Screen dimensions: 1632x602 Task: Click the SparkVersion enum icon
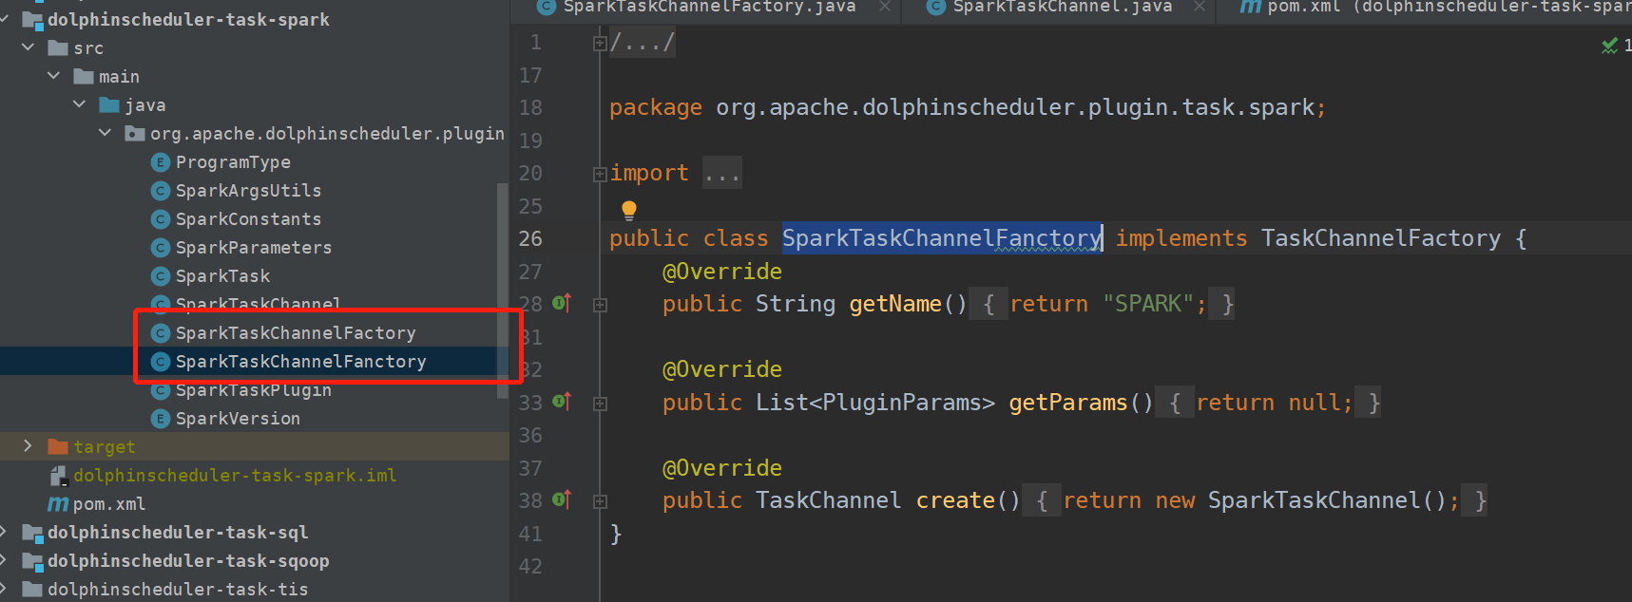pyautogui.click(x=161, y=419)
